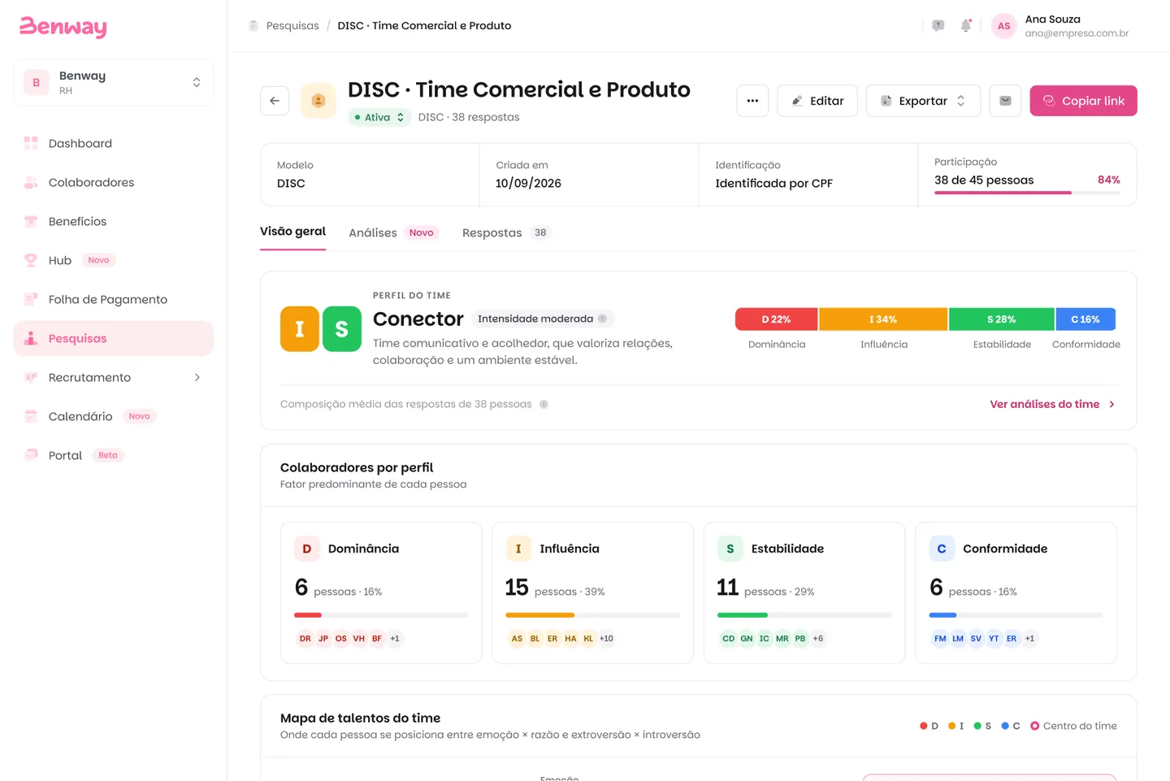Viewport: 1170px width, 781px height.
Task: Click info icon beside Composição média text
Action: pos(544,404)
